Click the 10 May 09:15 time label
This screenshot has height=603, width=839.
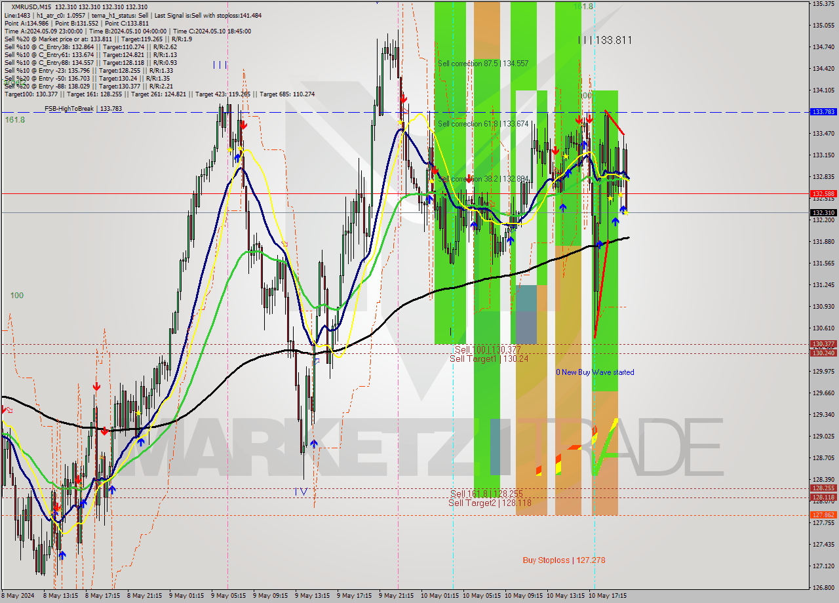[x=523, y=596]
